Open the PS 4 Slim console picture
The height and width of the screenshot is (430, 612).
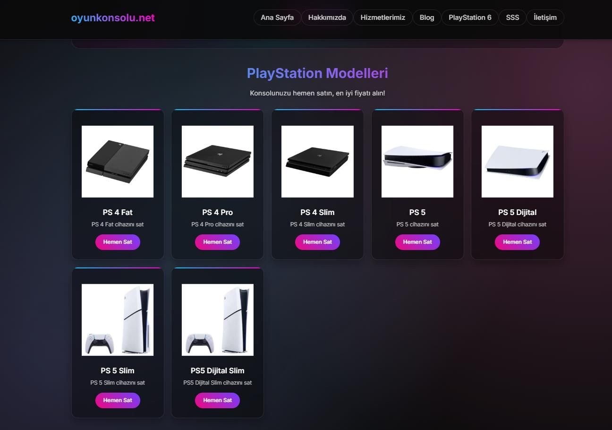click(317, 162)
